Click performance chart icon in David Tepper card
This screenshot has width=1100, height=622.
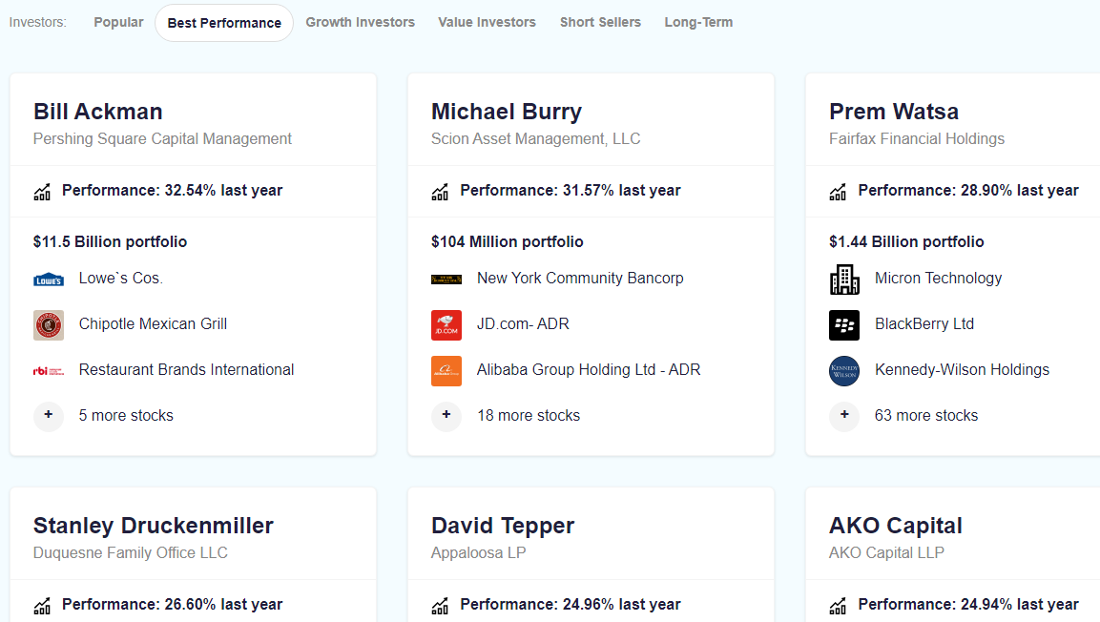click(440, 605)
